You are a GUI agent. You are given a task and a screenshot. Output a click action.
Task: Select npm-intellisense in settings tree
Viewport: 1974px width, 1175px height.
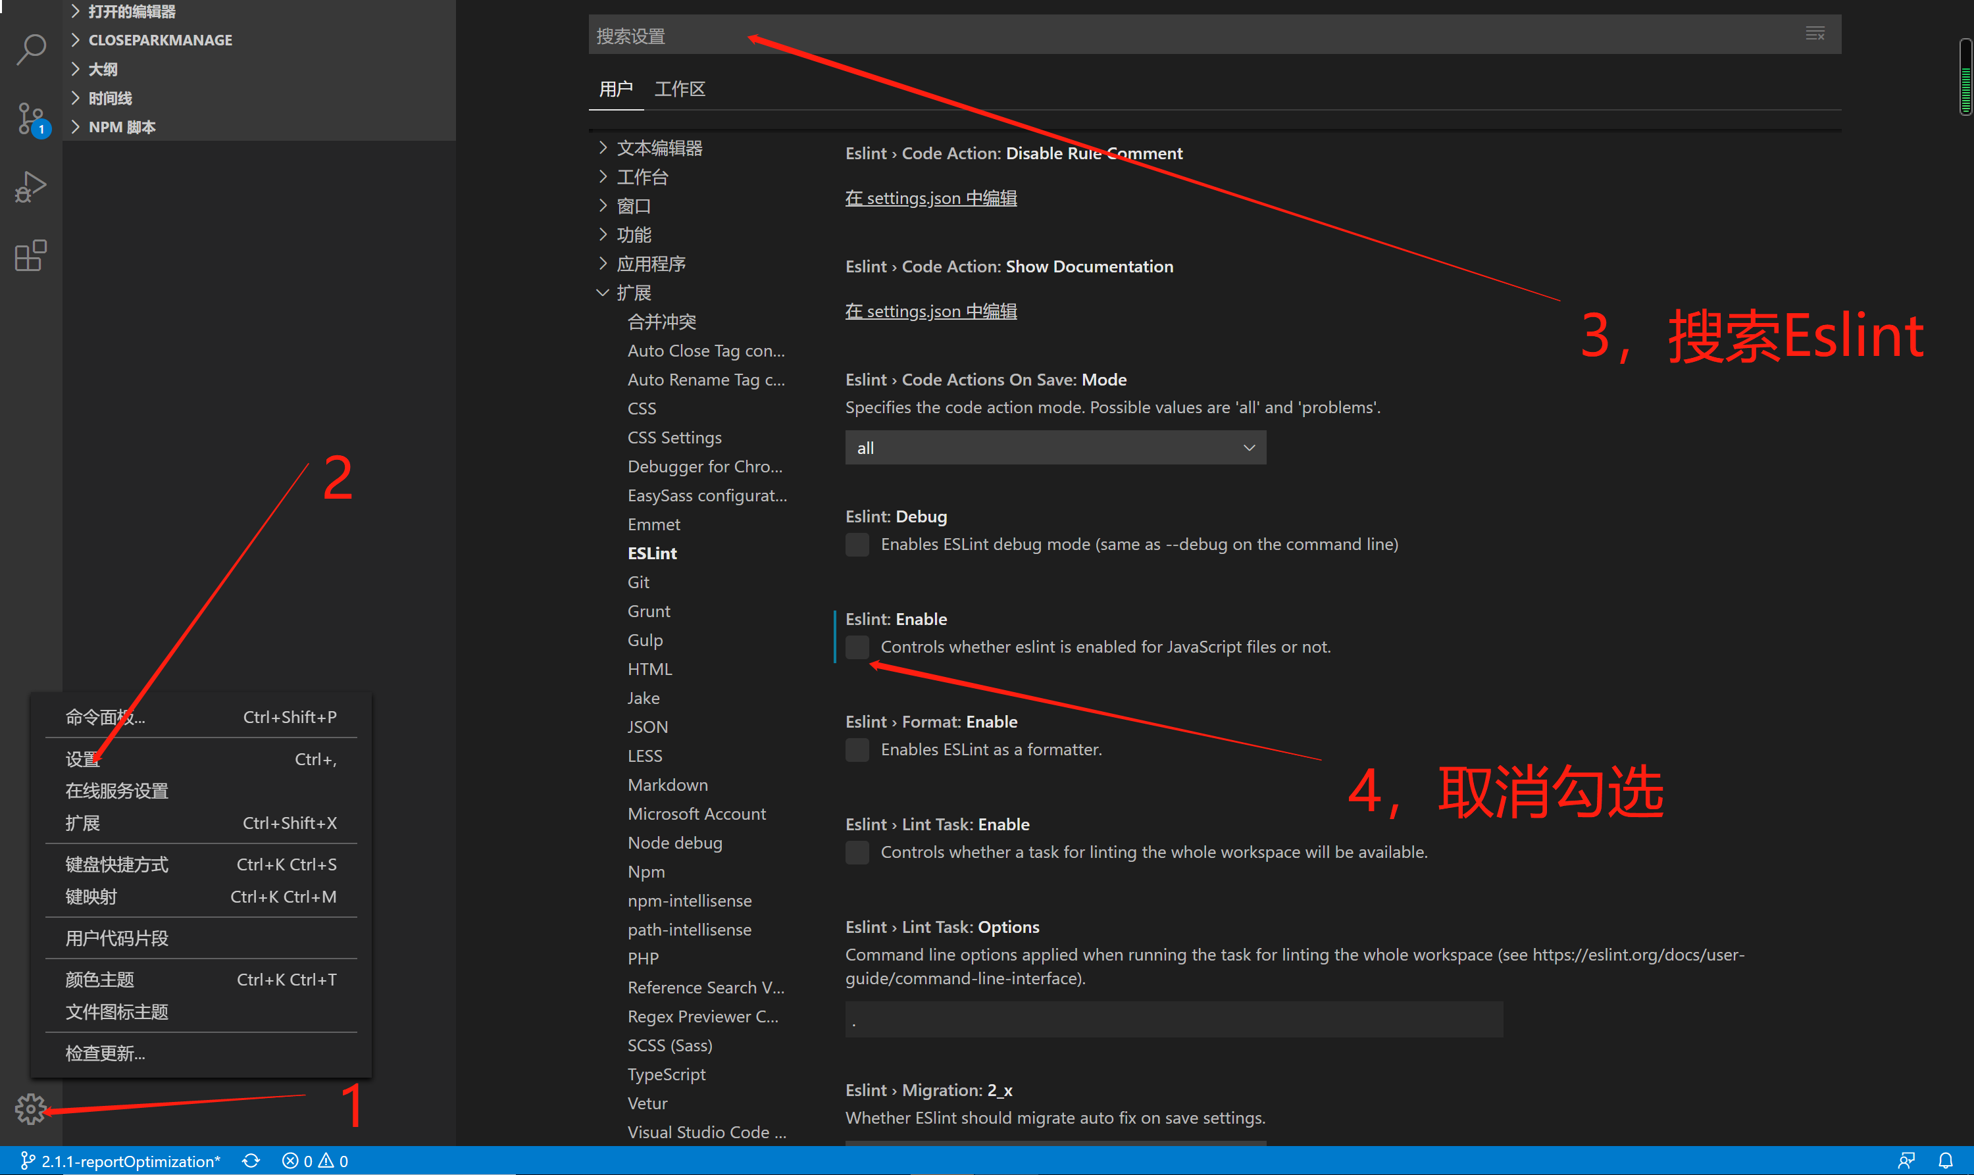pos(690,901)
